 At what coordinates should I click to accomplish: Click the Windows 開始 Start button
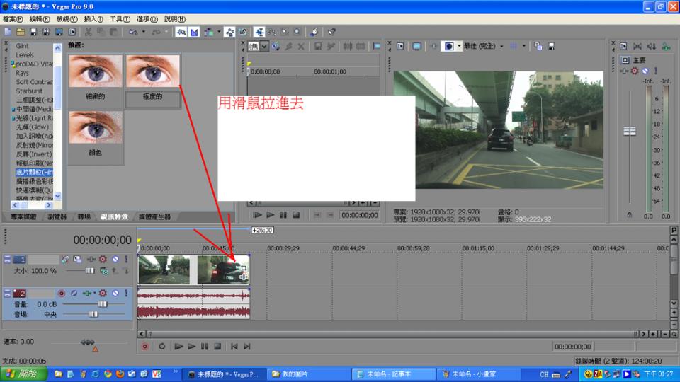pos(24,374)
